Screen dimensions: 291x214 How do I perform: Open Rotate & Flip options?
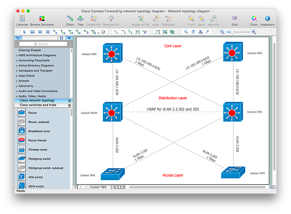point(140,21)
